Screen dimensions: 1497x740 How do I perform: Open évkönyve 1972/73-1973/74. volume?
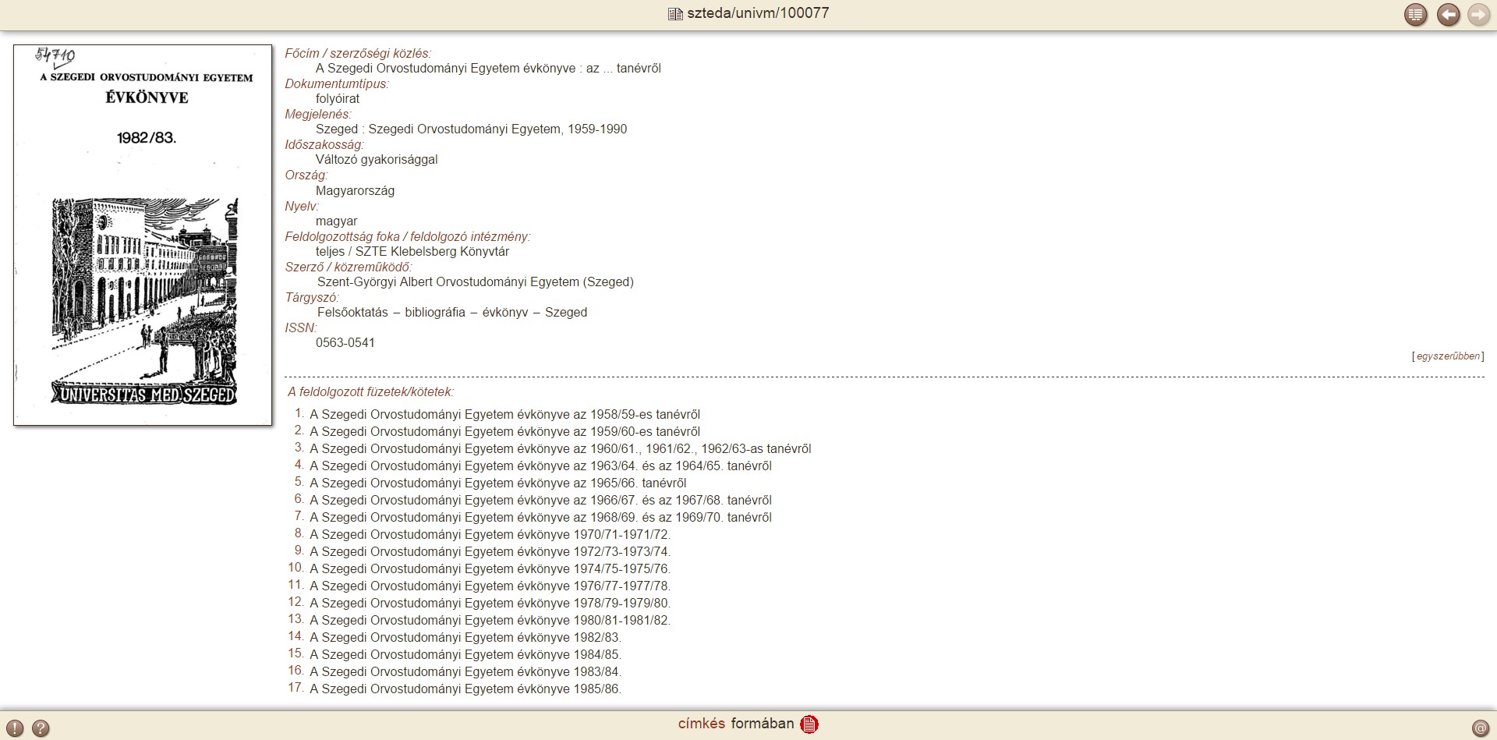tap(490, 552)
